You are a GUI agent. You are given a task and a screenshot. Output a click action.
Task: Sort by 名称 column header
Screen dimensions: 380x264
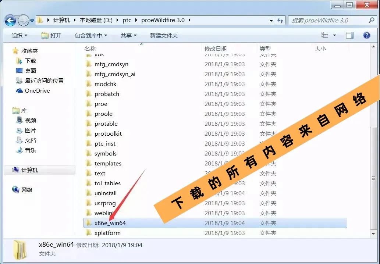click(90, 49)
